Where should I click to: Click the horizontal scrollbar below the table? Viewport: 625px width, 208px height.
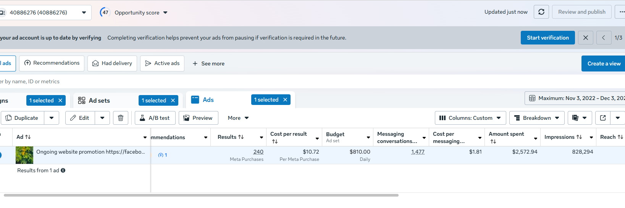[201, 195]
